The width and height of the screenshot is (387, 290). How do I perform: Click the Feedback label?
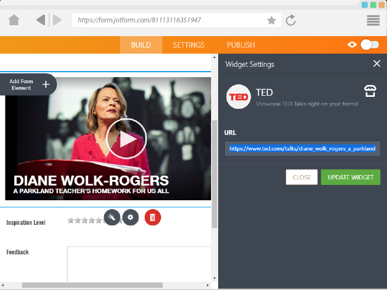point(18,252)
